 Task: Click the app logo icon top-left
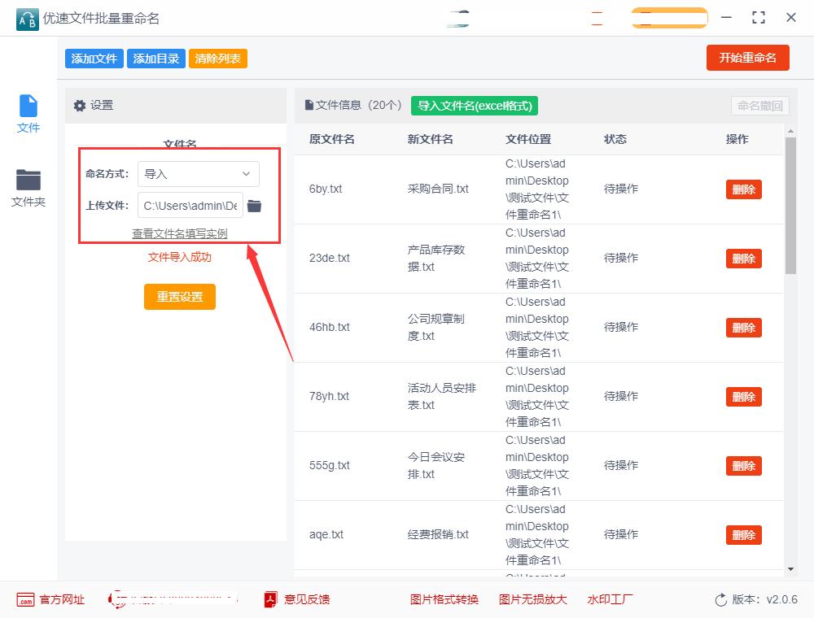pos(26,18)
